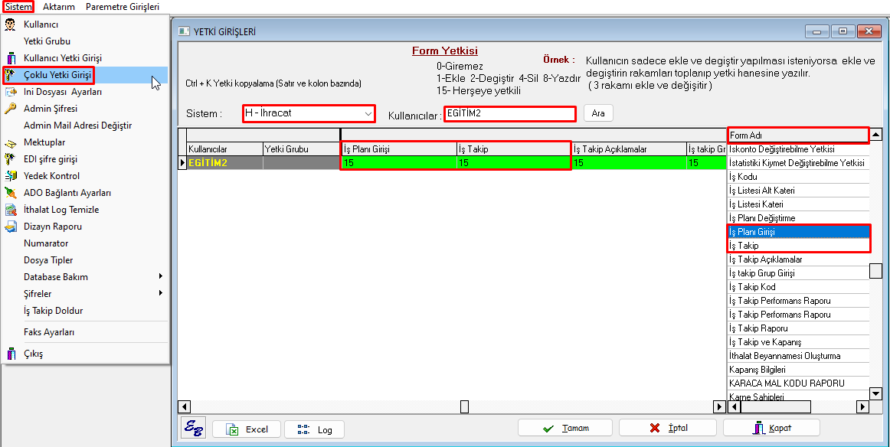Open the Paremetre Girişleri menu
This screenshot has width=890, height=447.
[x=123, y=7]
